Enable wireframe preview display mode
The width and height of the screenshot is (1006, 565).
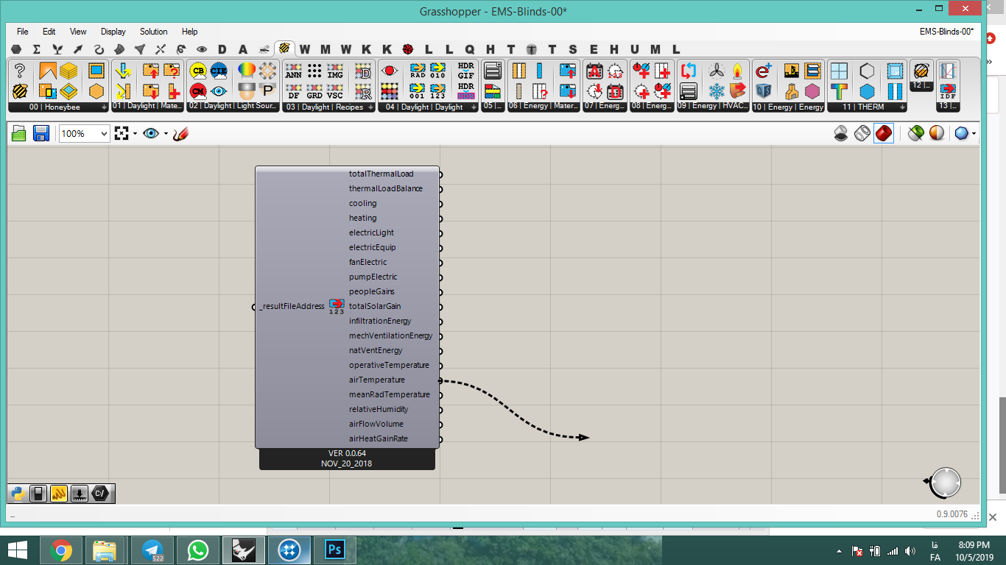(862, 133)
